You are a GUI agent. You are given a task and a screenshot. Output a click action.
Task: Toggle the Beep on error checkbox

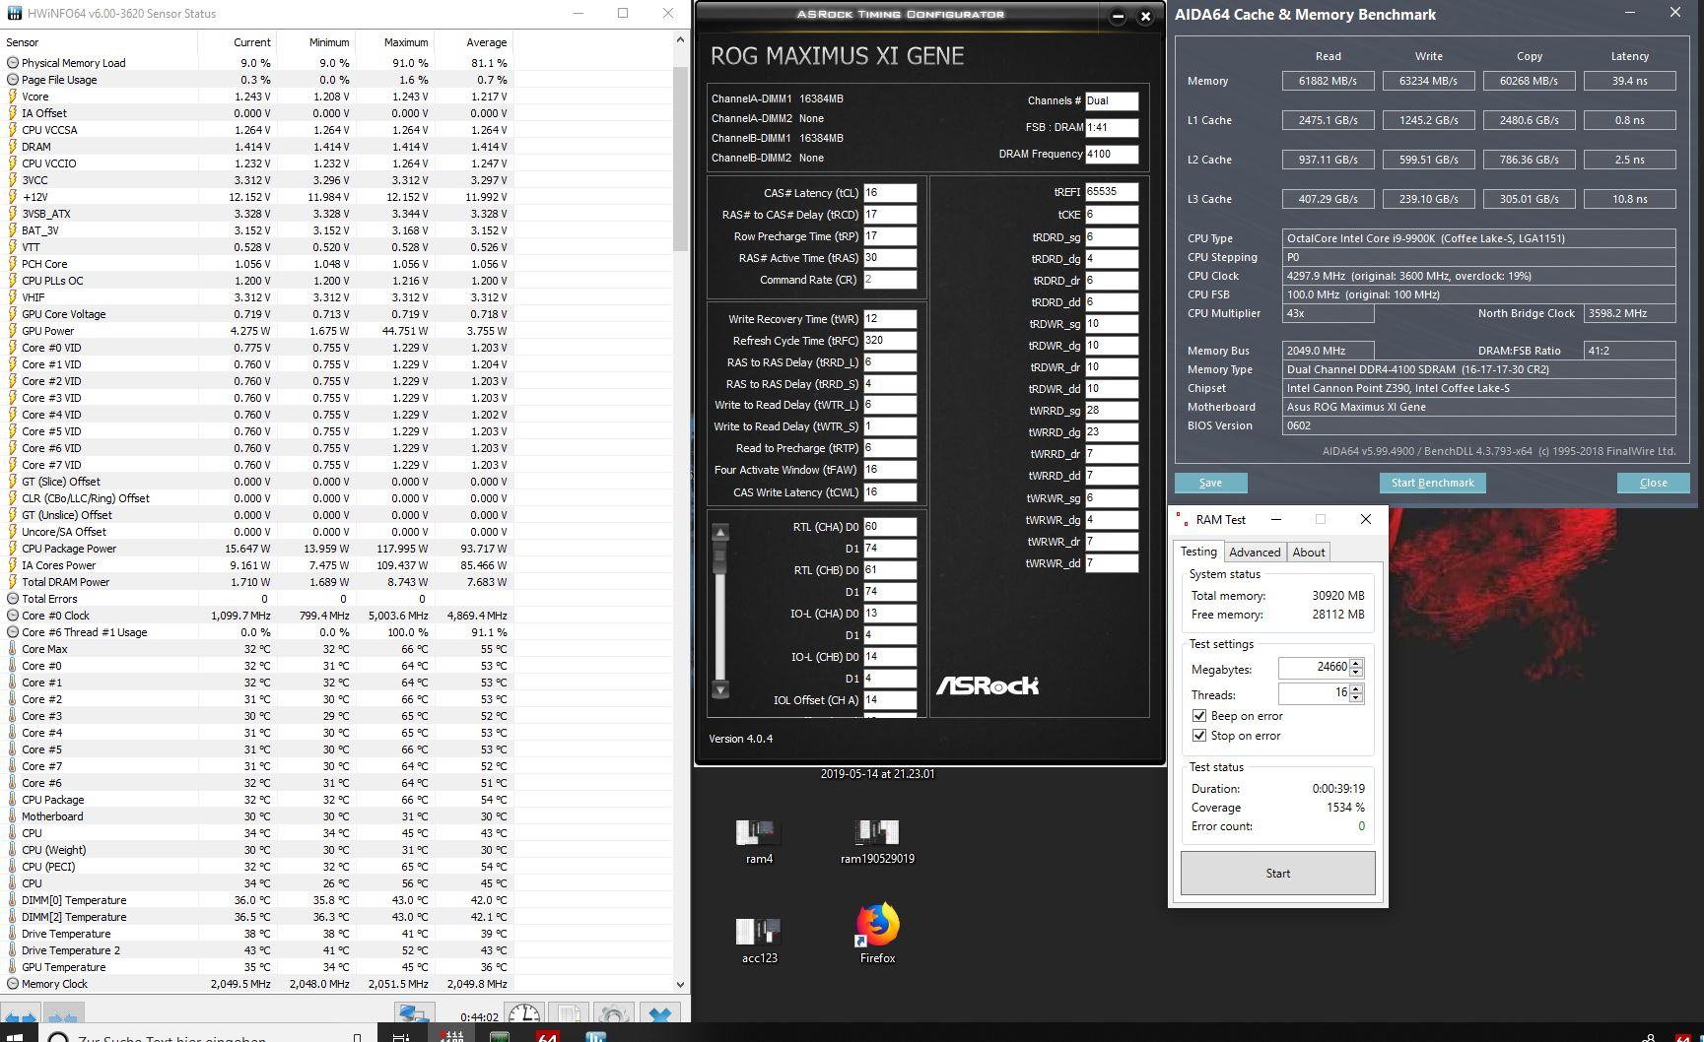click(x=1199, y=716)
